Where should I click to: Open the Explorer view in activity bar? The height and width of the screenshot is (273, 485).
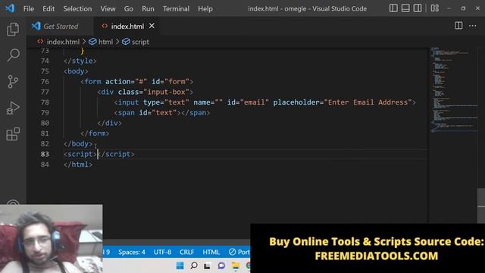13,29
